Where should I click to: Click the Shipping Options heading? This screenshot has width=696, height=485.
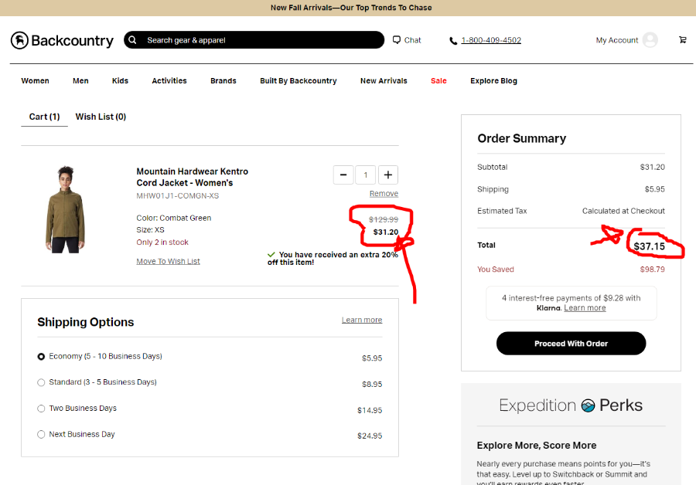(86, 322)
